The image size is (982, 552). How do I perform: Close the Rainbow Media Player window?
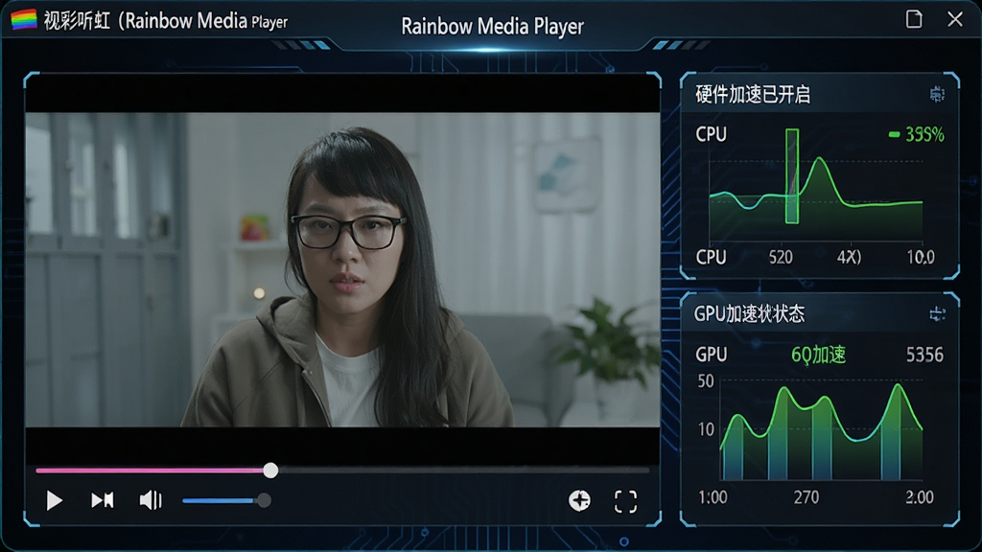[955, 19]
